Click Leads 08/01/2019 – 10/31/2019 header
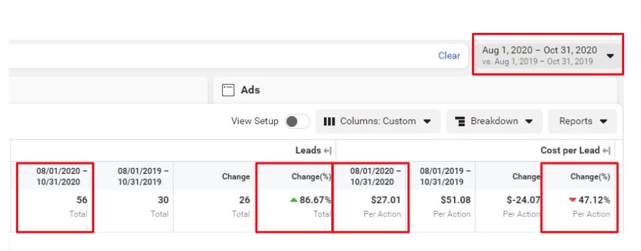Screen dimensions: 641x251 pos(143,176)
